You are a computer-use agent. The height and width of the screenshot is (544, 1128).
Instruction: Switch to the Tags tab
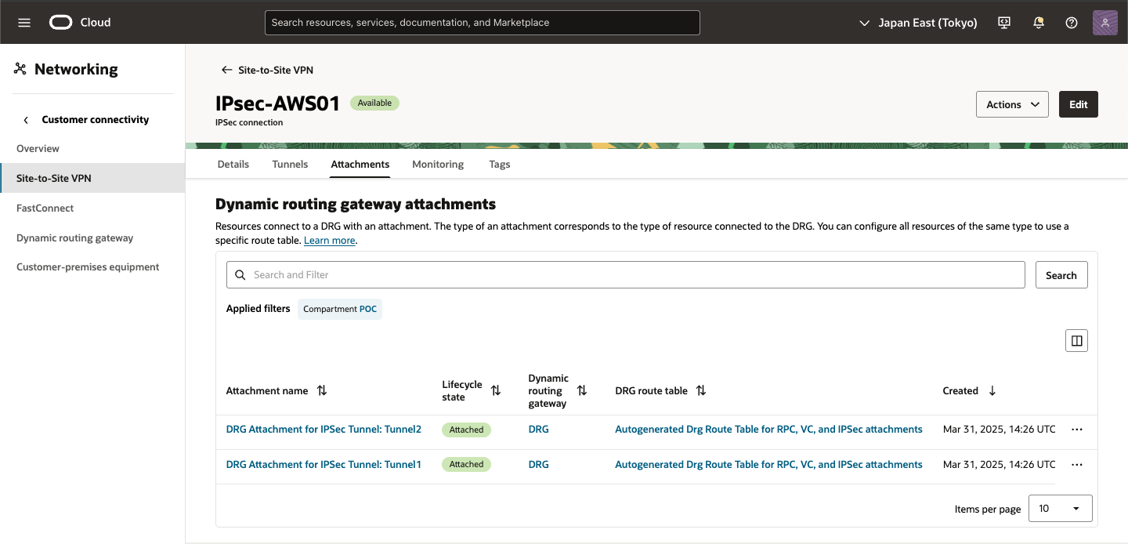[500, 164]
